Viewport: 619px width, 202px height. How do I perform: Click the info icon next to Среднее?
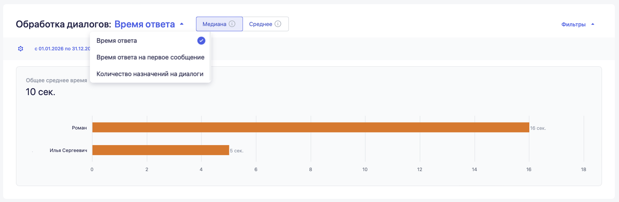(278, 24)
